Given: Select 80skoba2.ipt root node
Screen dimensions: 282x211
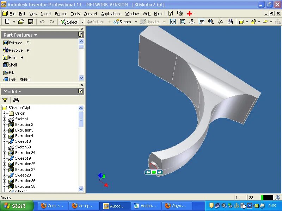Looking at the screenshot, I should tap(19, 108).
